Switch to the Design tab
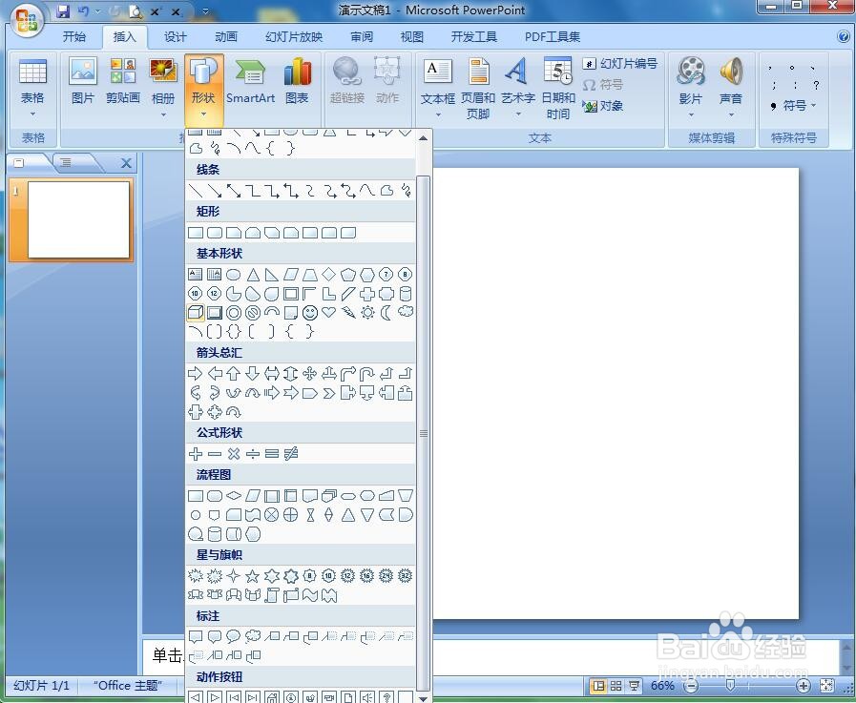The image size is (856, 703). 176,36
